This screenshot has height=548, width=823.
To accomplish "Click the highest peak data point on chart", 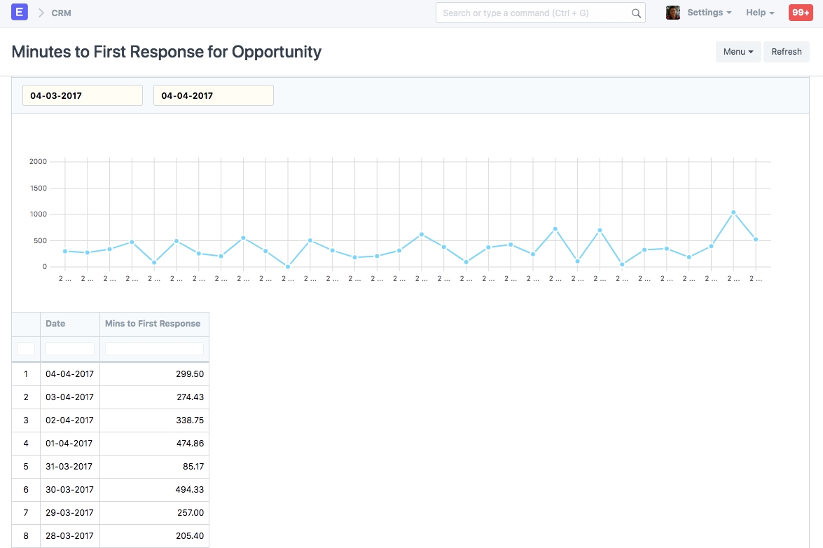I will [733, 212].
